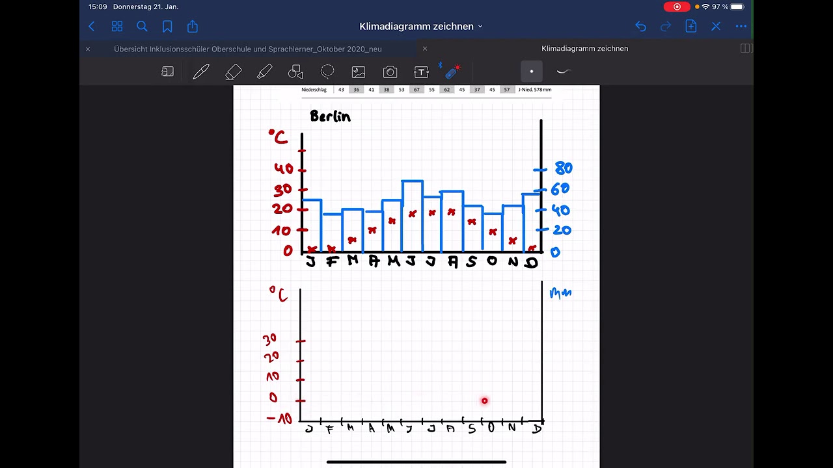
Task: Click the blue 'mm' label on lower chart
Action: [x=560, y=293]
